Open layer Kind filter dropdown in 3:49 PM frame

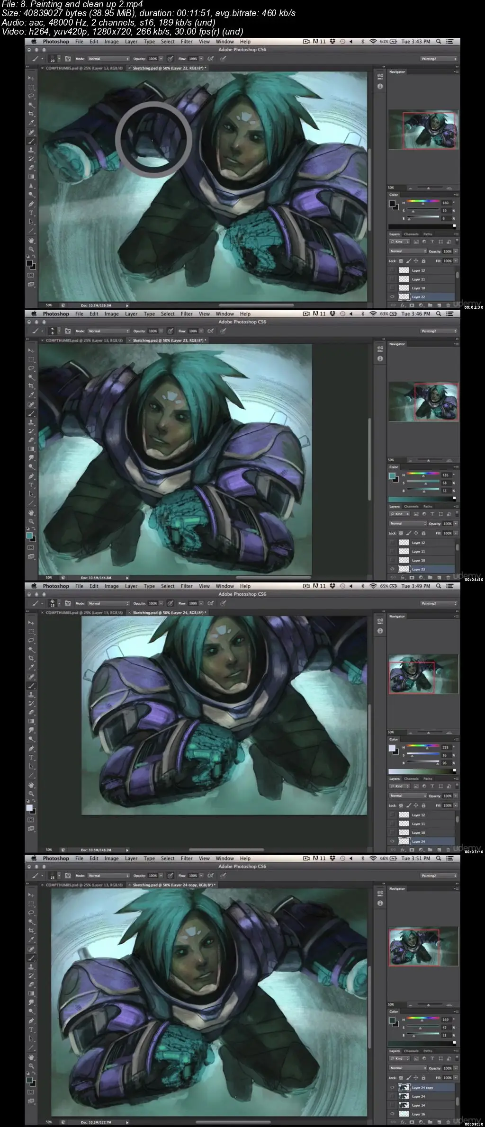tap(399, 786)
